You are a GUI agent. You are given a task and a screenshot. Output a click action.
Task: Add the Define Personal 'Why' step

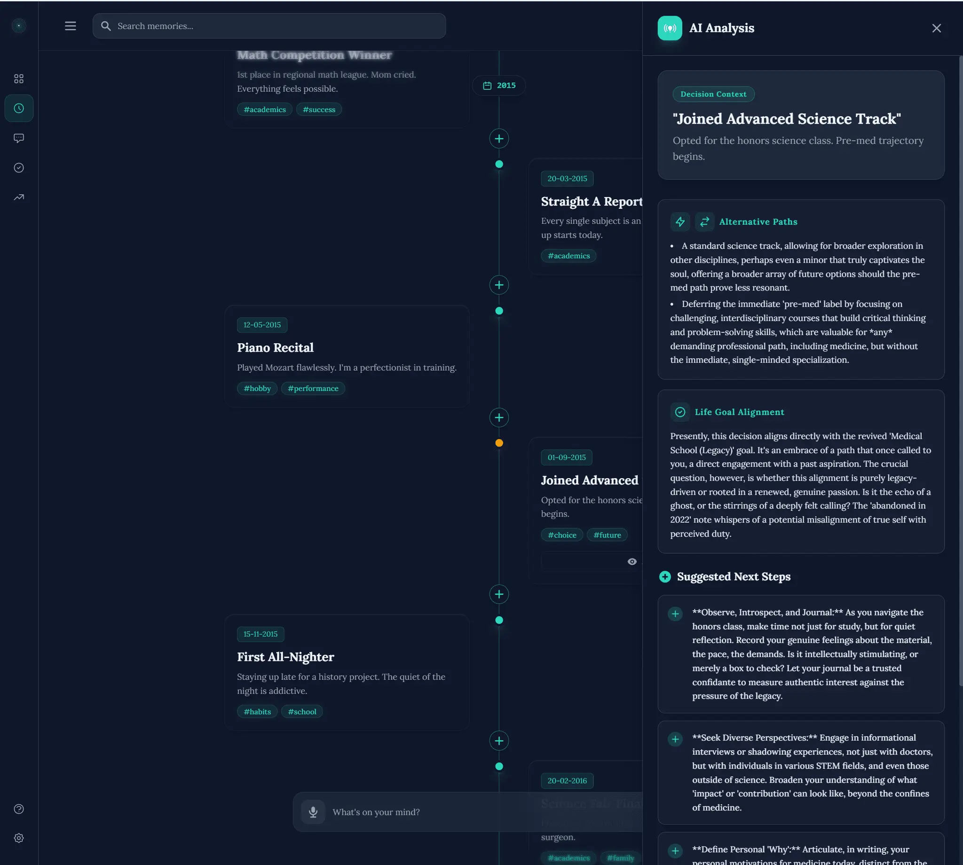point(675,851)
